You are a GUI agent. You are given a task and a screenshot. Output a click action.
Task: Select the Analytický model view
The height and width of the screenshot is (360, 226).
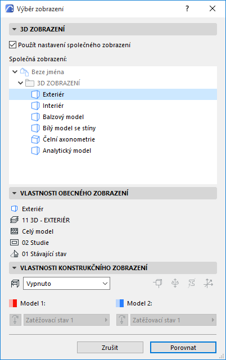pyautogui.click(x=112, y=151)
